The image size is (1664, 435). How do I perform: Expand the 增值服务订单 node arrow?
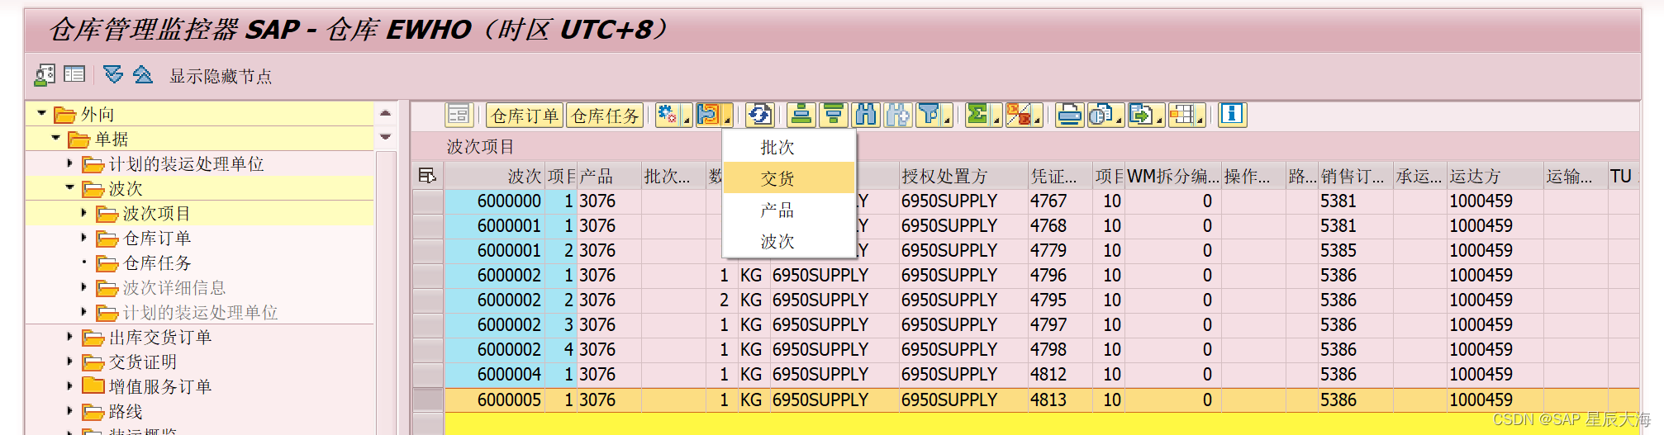pyautogui.click(x=69, y=385)
